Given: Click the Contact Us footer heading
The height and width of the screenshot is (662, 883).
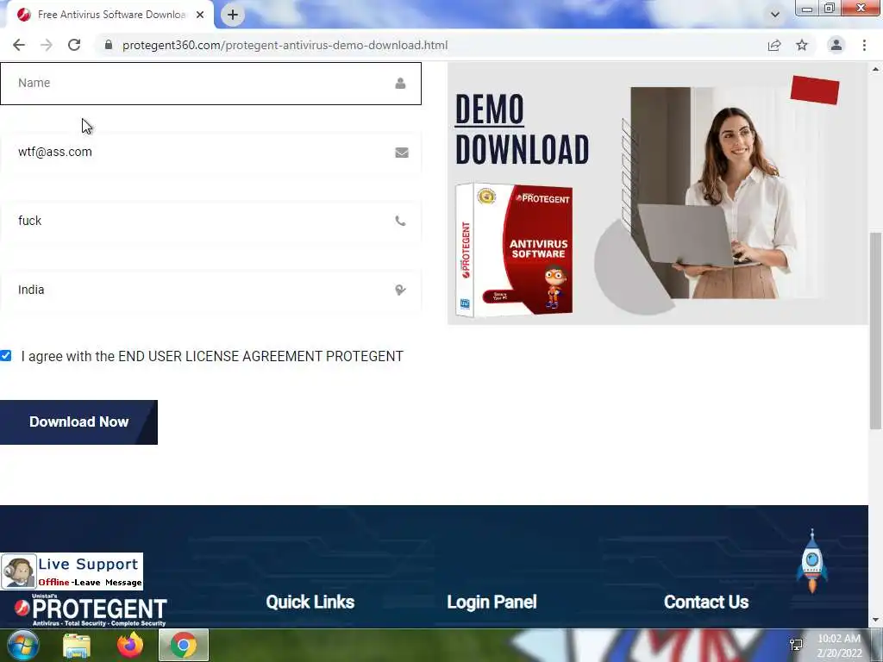Looking at the screenshot, I should [706, 603].
